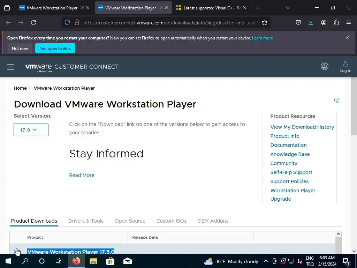
Task: Open View My Download History
Action: point(302,127)
